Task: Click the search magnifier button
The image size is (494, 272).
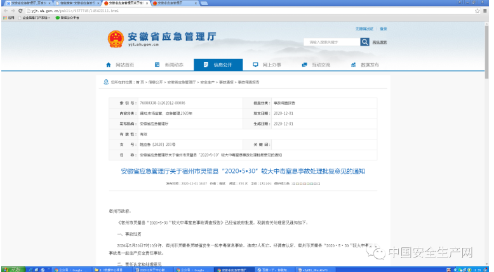Action: pos(364,42)
